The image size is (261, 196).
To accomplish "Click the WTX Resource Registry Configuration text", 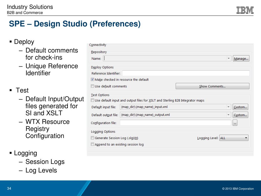I will coord(47,129).
